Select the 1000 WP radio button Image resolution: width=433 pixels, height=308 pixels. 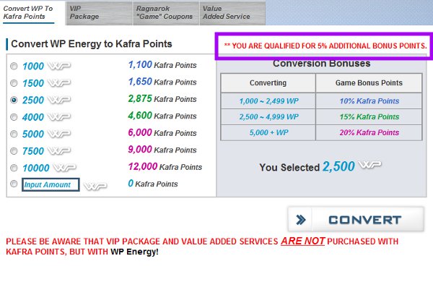(x=14, y=66)
